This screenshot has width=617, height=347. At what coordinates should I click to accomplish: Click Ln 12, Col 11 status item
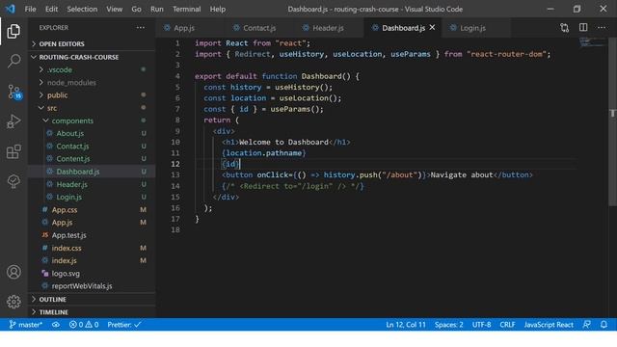406,325
